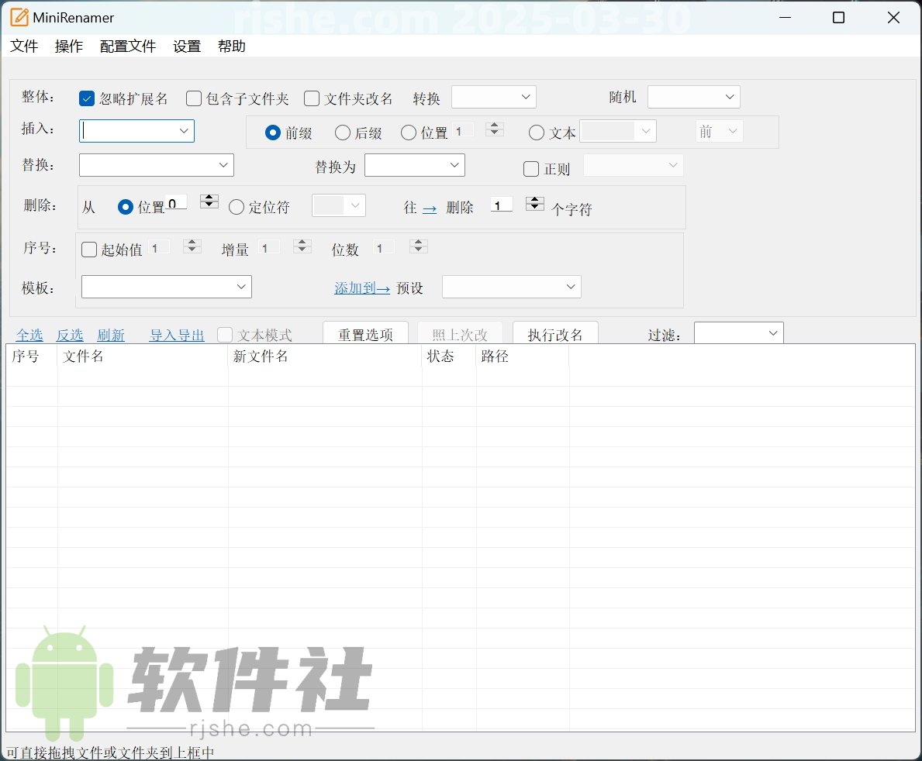
Task: Click the 反选 link
Action: 69,335
